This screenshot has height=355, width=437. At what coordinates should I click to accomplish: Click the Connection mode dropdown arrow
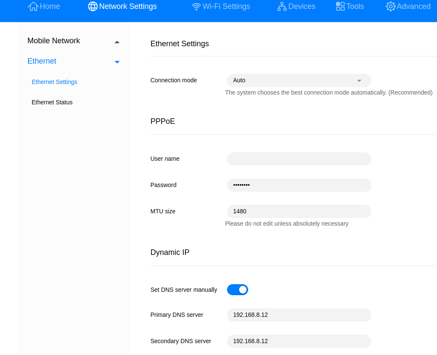coord(359,81)
